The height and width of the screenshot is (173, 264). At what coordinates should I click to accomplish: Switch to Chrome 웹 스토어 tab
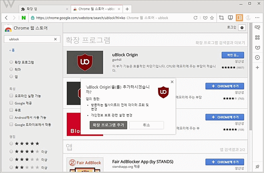click(x=97, y=9)
